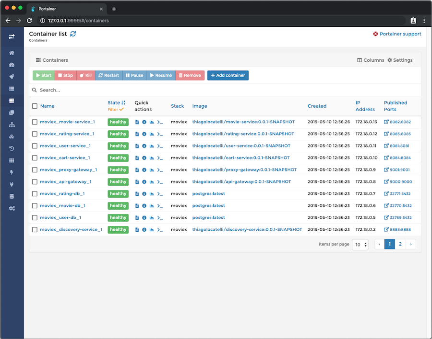Click the next page arrow
Screen dimensions: 432x339
click(x=411, y=244)
